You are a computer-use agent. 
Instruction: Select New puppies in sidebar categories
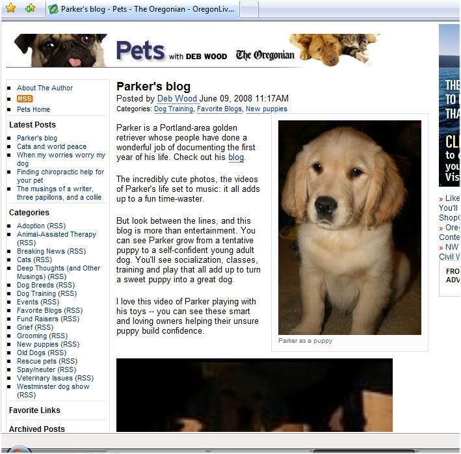[x=37, y=344]
